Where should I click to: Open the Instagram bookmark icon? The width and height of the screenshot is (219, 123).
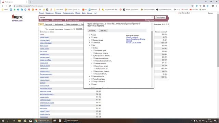[29, 10]
